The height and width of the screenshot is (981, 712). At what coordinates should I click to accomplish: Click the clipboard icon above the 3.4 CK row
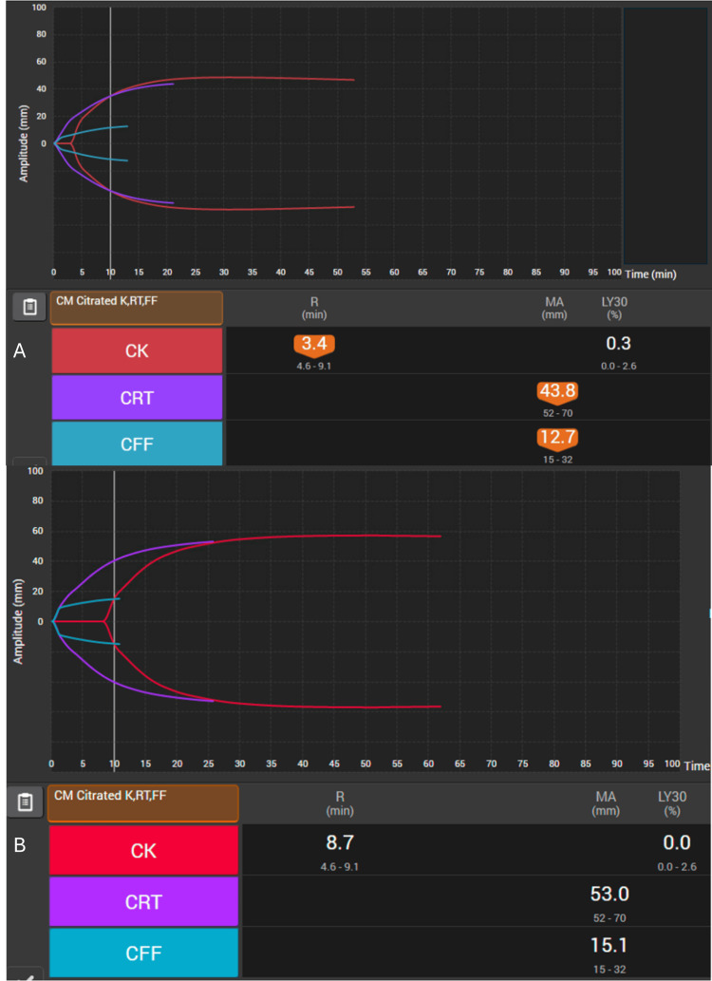29,307
